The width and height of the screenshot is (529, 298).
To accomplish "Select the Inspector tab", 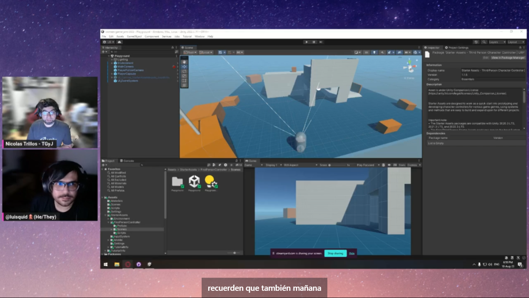I will (432, 48).
